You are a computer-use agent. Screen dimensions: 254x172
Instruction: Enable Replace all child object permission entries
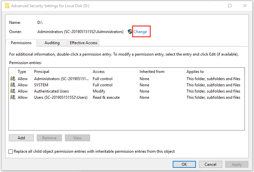point(11,152)
